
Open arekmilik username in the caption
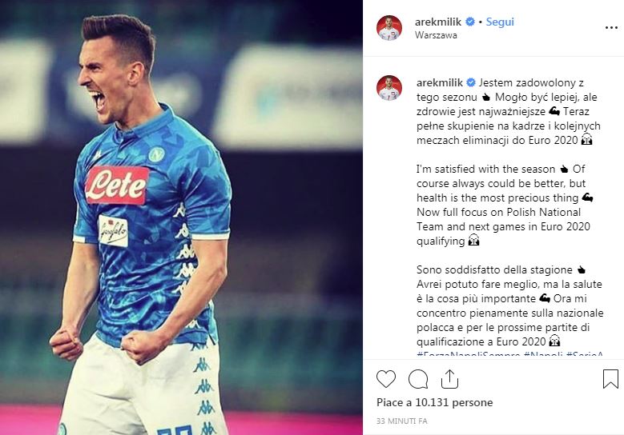(439, 82)
